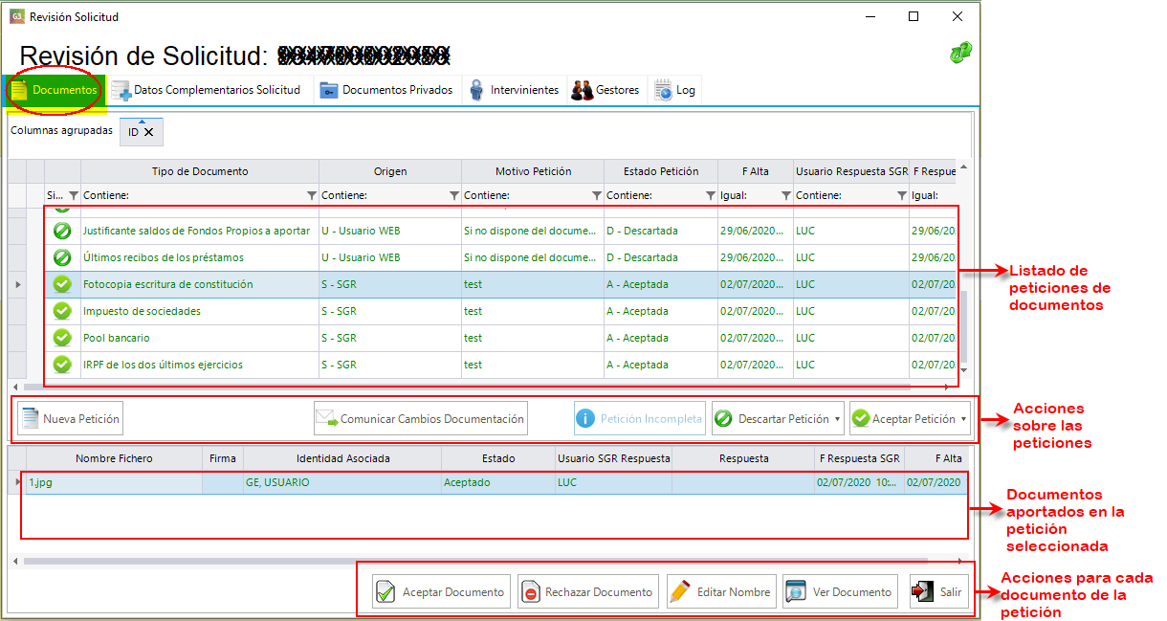Click Comunicar Cambios Documentación button

click(421, 418)
